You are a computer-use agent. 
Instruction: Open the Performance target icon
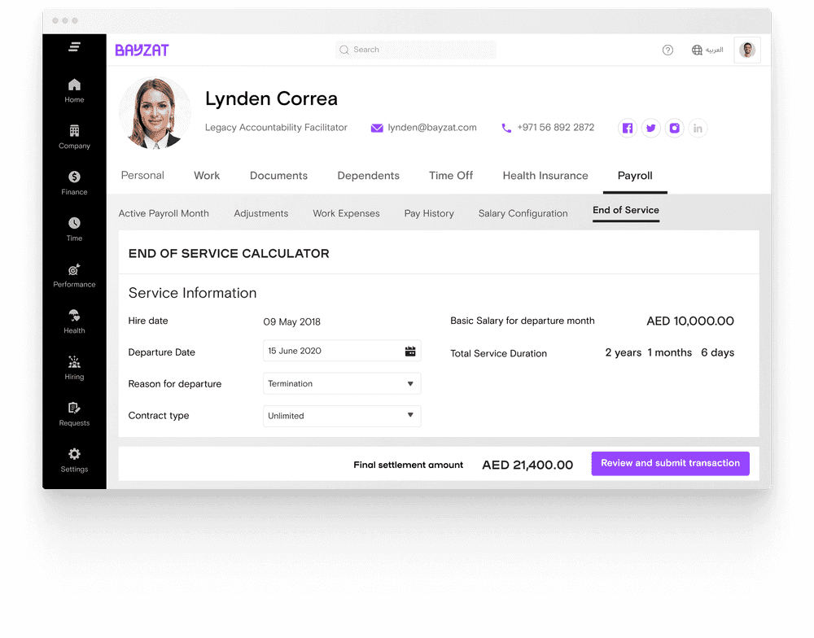point(74,270)
